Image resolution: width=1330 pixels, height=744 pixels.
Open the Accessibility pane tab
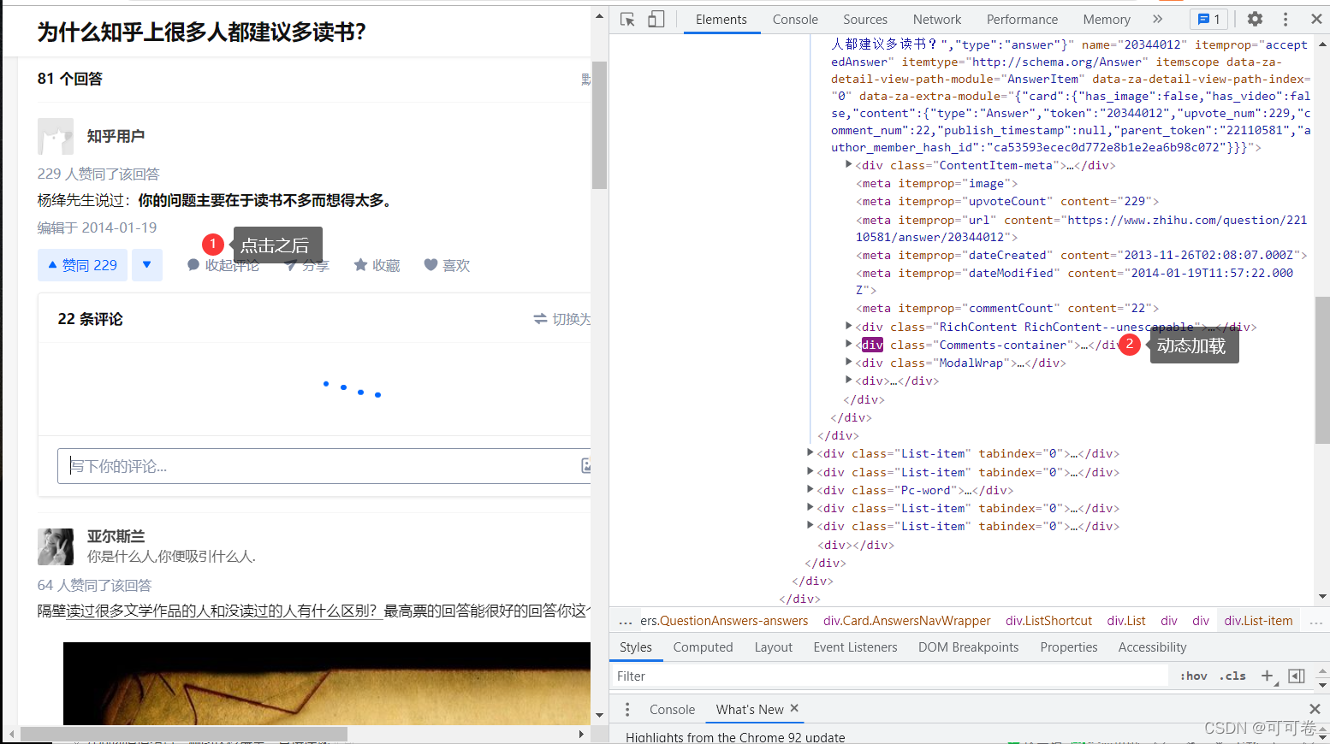click(x=1152, y=647)
